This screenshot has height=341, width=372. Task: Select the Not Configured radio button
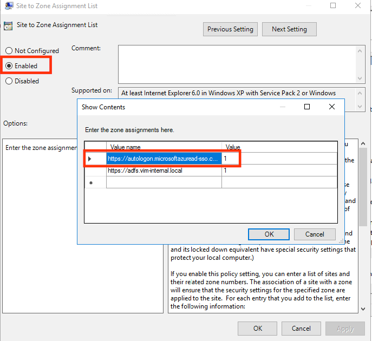[x=9, y=51]
